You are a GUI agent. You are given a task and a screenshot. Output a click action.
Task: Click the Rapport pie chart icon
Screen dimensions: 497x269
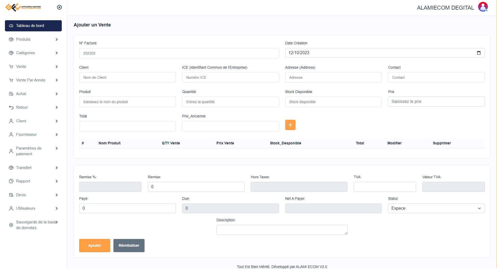(x=11, y=181)
